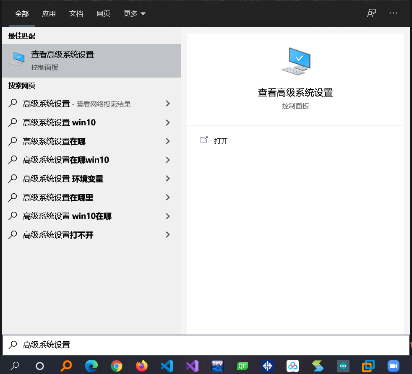The width and height of the screenshot is (412, 374).
Task: Open Arduino IDE from taskbar
Action: (343, 366)
